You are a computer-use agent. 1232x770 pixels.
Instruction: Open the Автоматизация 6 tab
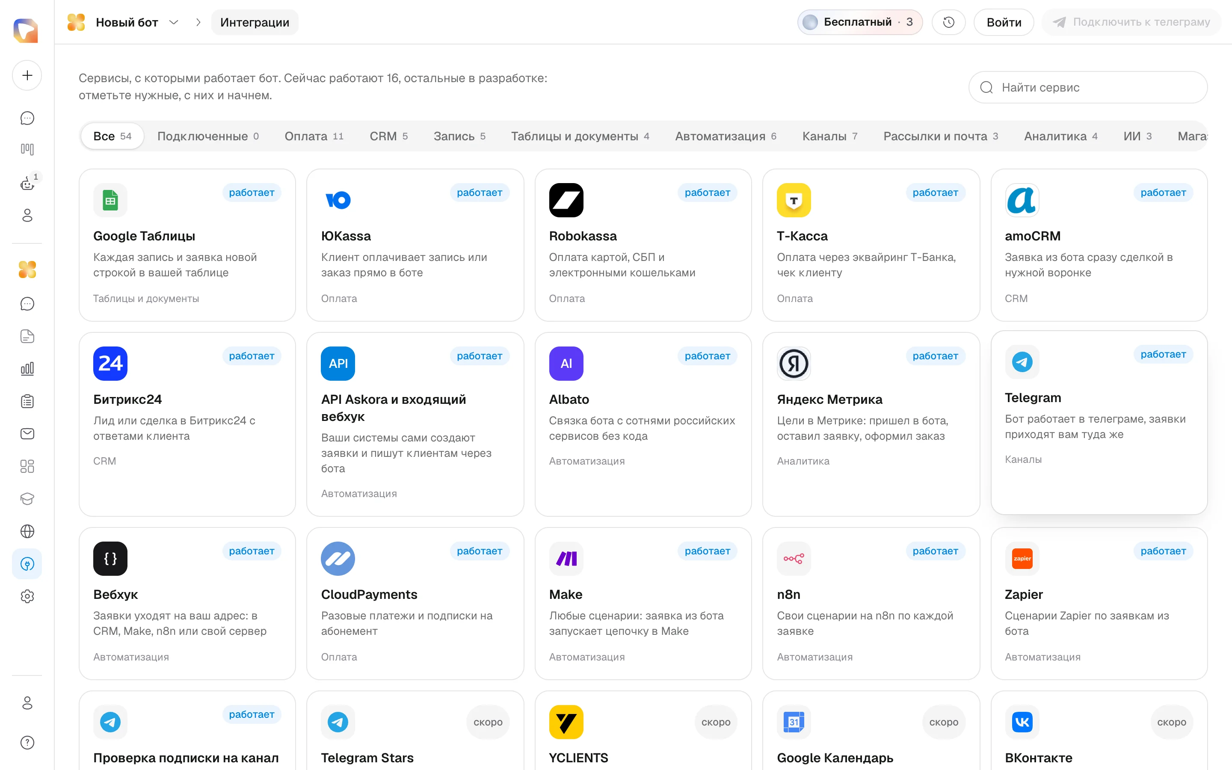[x=726, y=136]
